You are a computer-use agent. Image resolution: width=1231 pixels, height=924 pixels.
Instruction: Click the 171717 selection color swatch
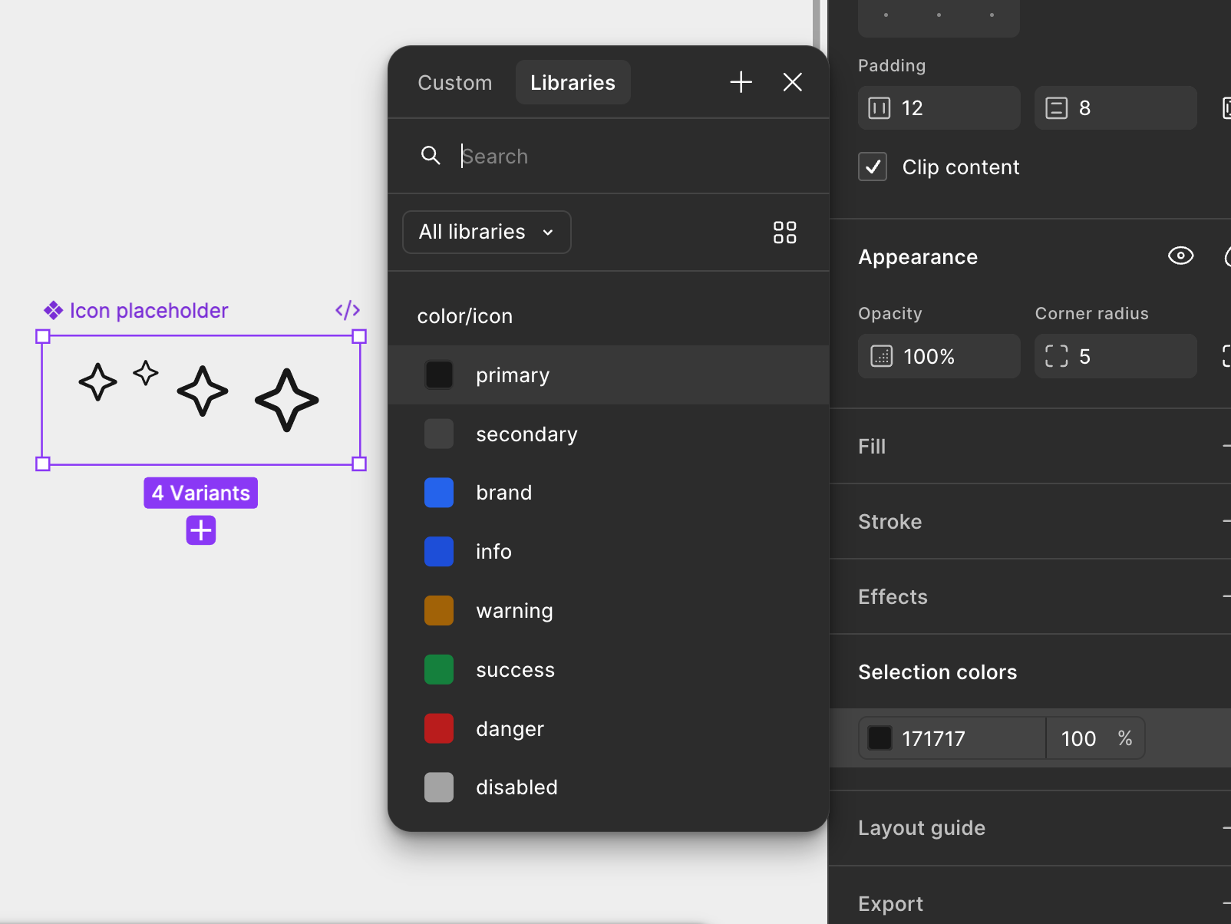pyautogui.click(x=880, y=738)
